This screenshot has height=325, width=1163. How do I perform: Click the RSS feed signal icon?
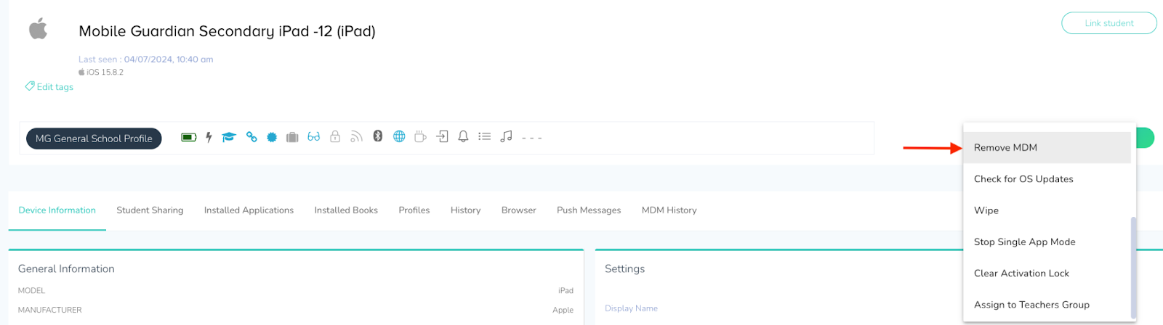pyautogui.click(x=356, y=136)
